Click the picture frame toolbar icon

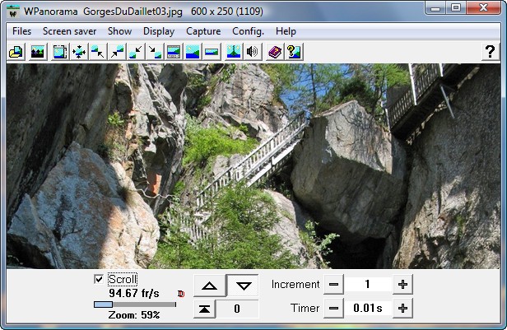coord(60,52)
